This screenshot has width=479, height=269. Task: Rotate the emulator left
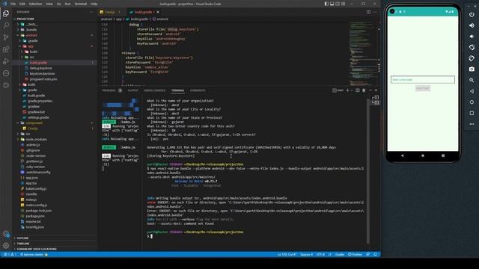click(x=472, y=47)
